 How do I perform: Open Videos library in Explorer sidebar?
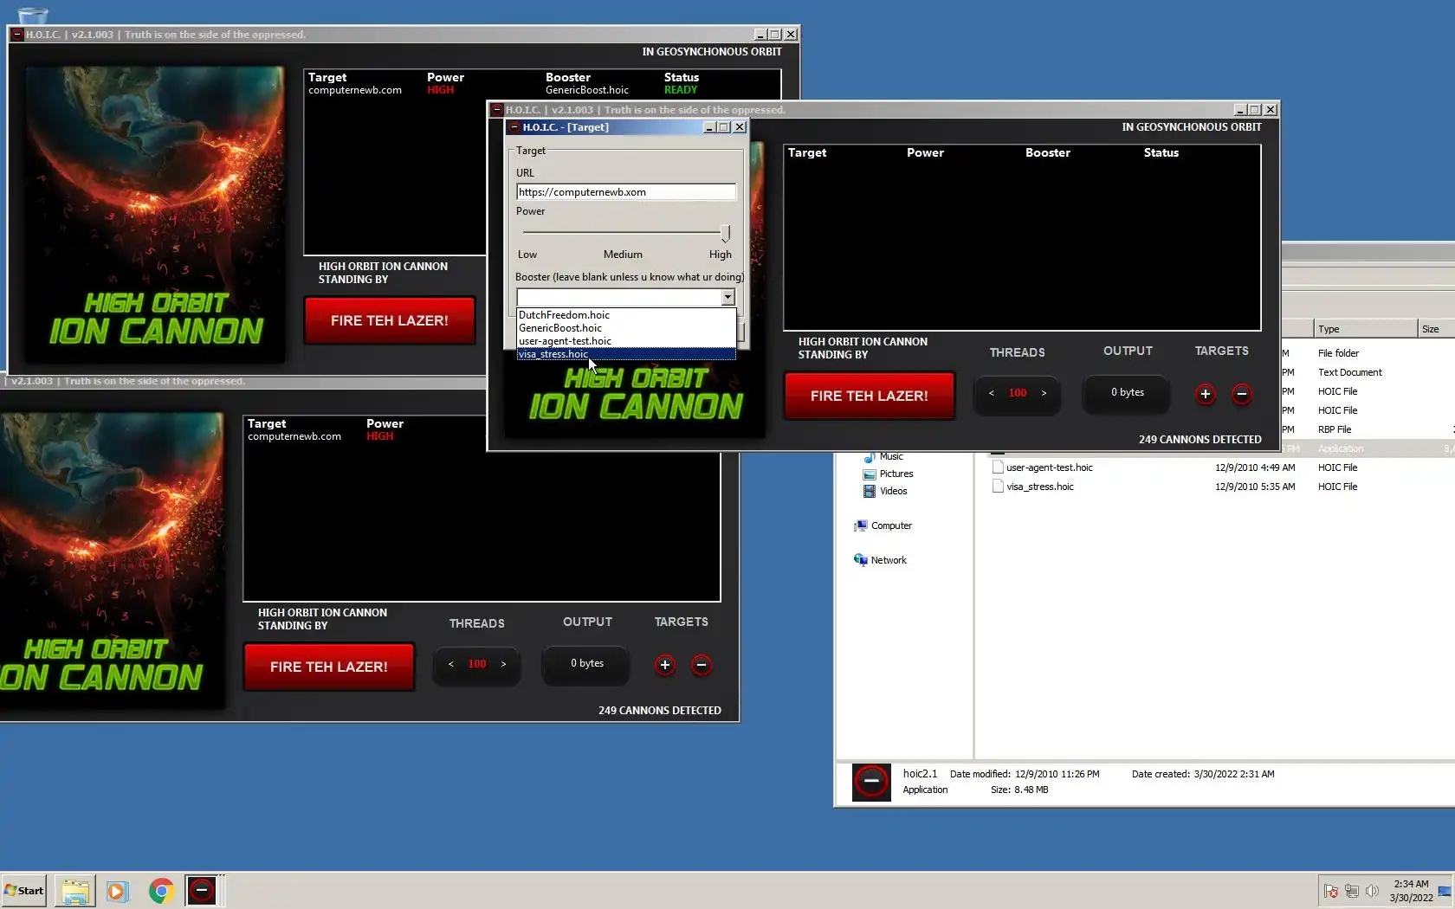(x=894, y=491)
